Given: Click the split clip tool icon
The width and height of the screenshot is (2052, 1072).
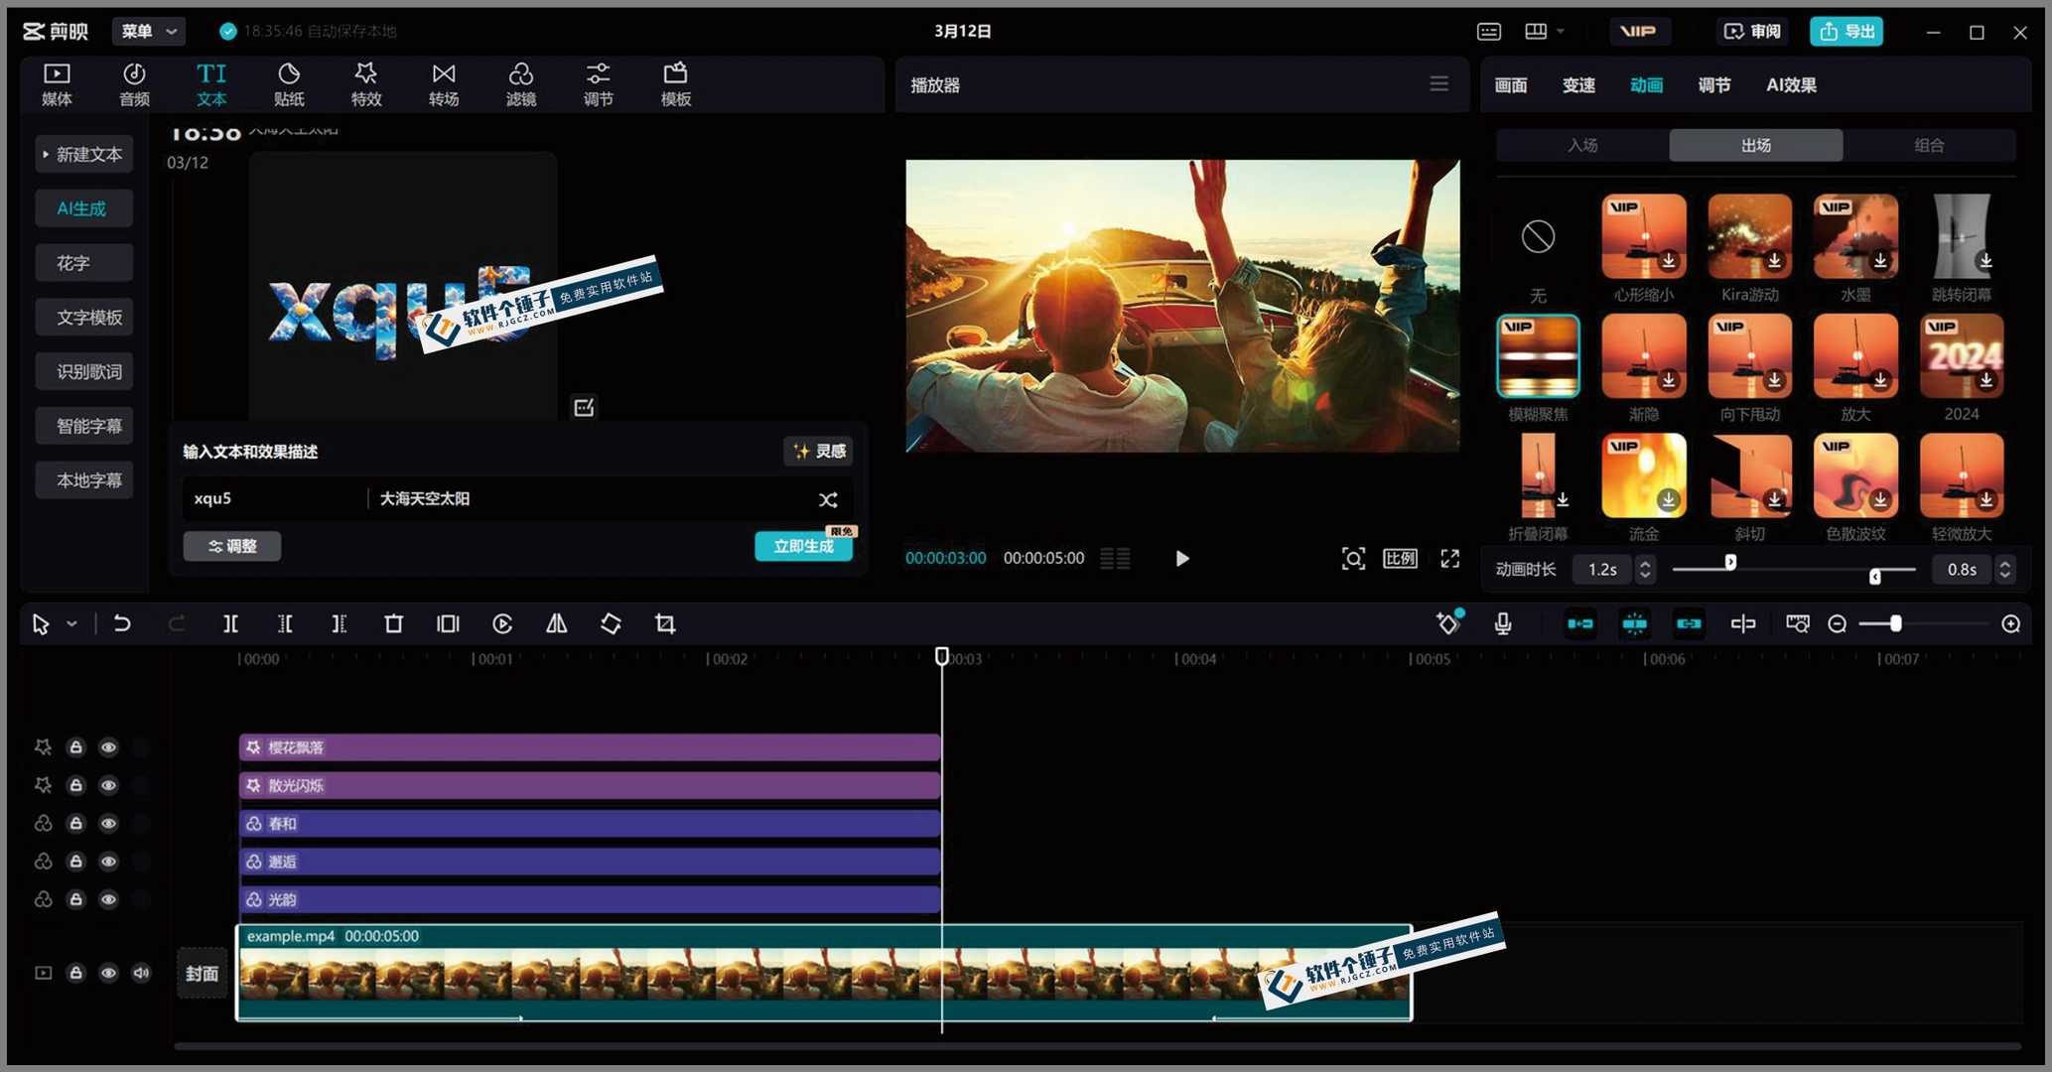Looking at the screenshot, I should click(x=230, y=623).
